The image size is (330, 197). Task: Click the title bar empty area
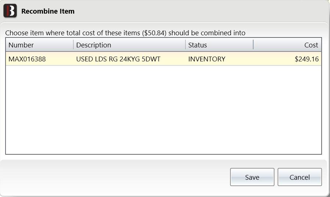pyautogui.click(x=200, y=11)
